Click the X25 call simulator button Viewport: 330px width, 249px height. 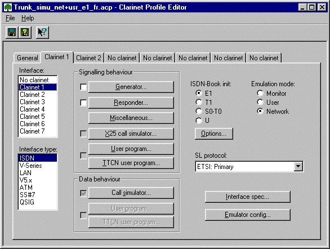click(x=131, y=134)
